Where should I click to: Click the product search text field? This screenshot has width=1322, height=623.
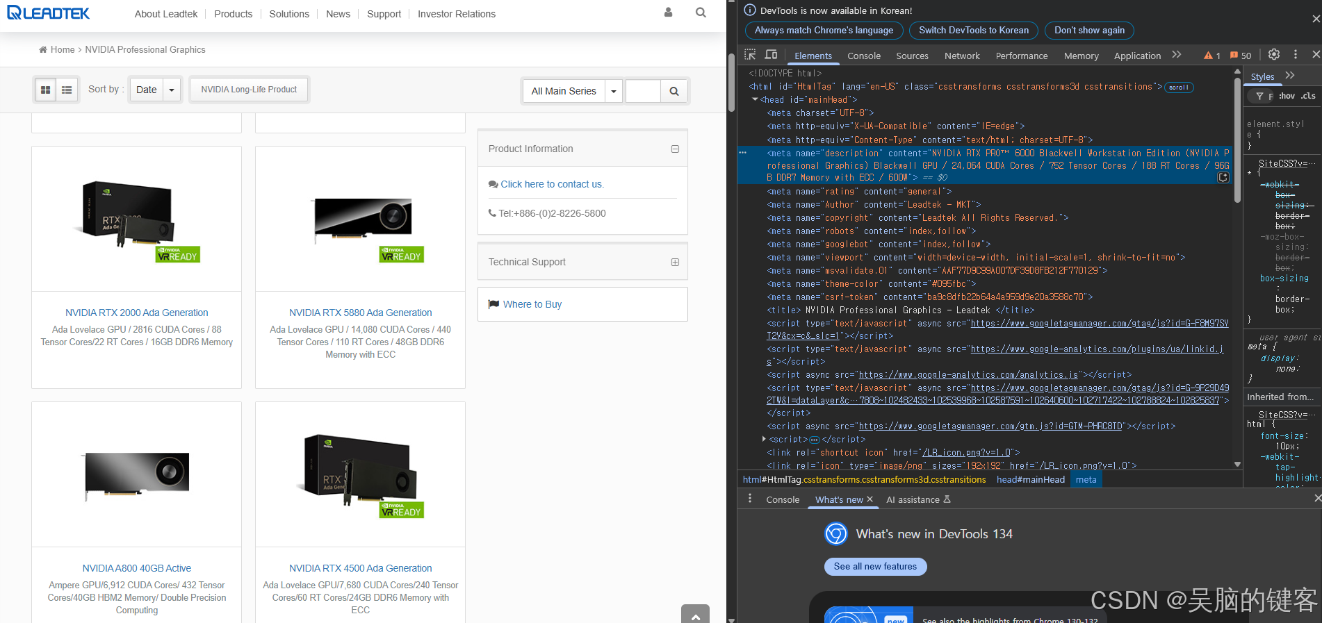(643, 91)
